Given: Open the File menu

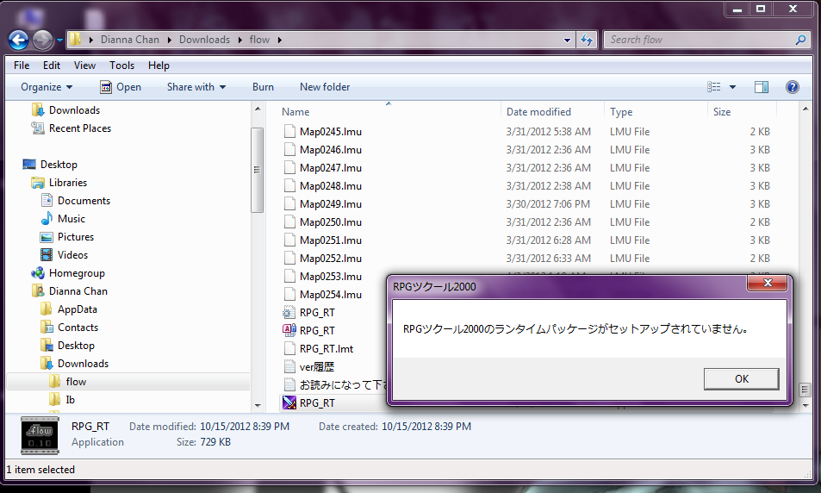Looking at the screenshot, I should pyautogui.click(x=22, y=66).
